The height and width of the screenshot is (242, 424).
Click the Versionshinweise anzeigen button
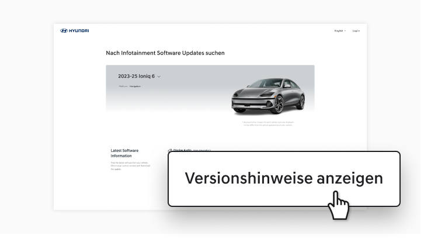[x=284, y=179]
